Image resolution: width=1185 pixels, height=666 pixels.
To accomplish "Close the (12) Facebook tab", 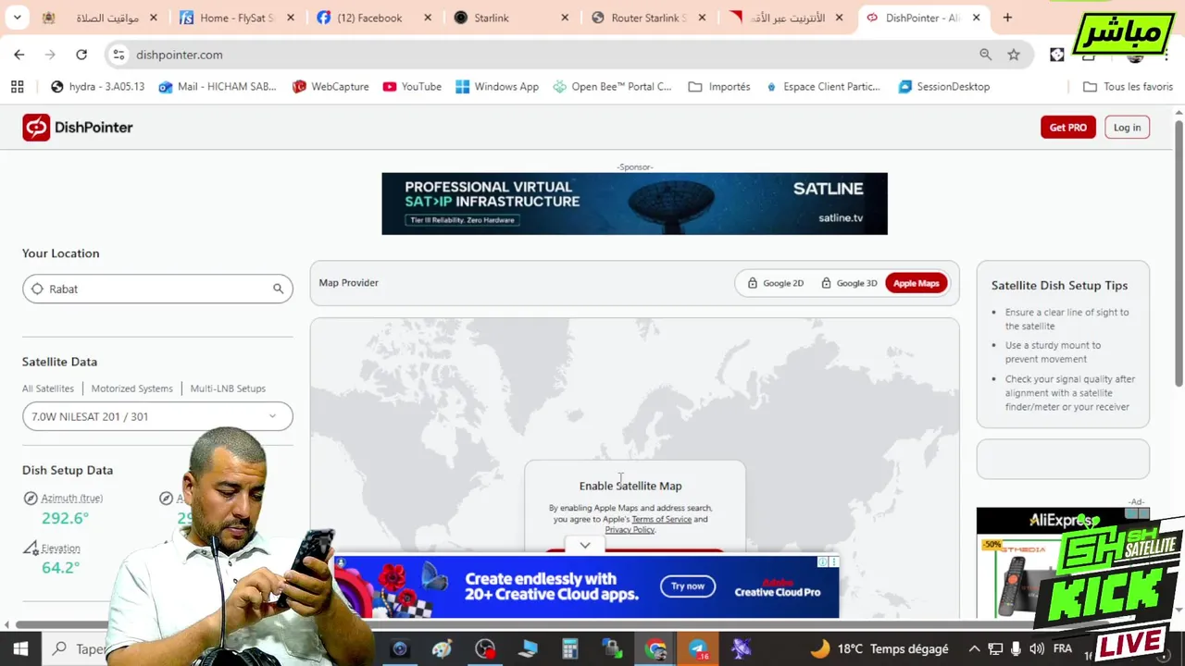I will pos(428,18).
